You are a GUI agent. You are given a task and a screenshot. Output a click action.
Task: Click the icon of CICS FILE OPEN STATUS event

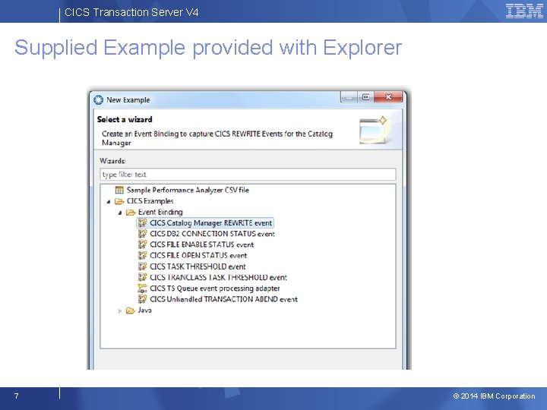pos(142,255)
